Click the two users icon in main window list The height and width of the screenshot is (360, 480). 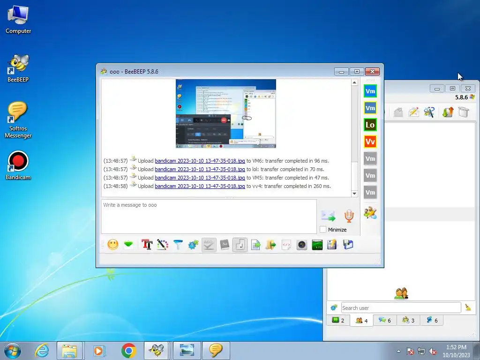401,293
